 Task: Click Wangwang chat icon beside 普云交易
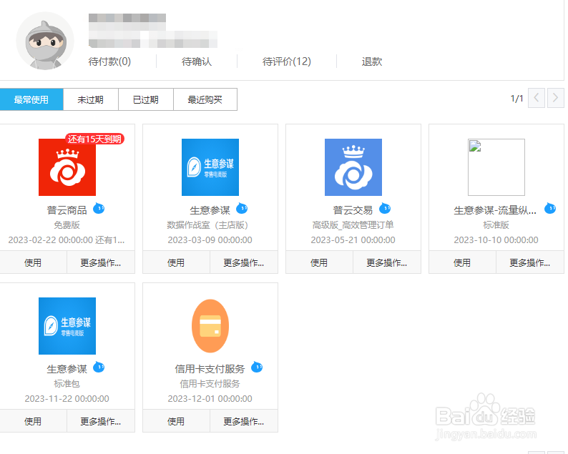click(x=385, y=209)
